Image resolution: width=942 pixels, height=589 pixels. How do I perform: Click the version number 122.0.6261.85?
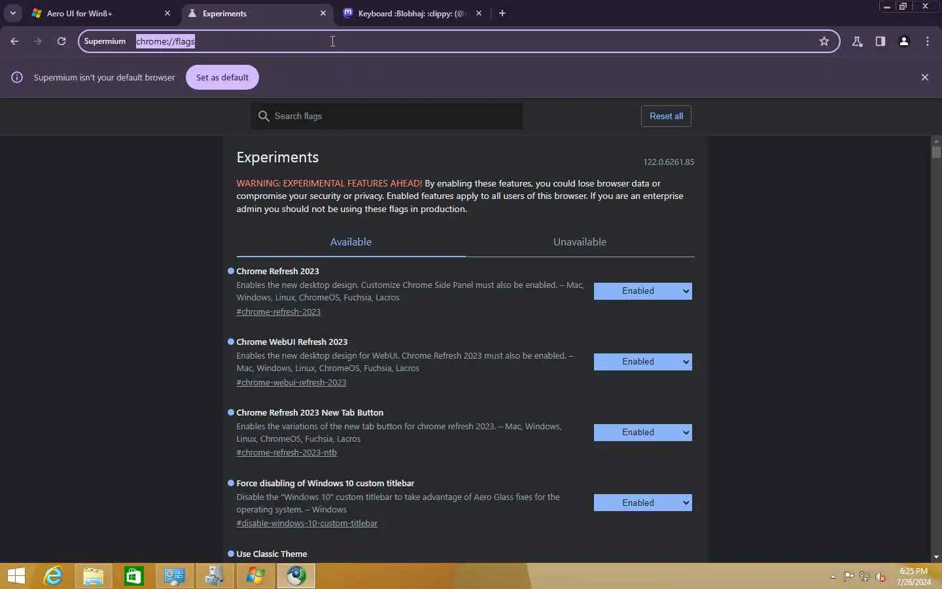[x=669, y=162]
